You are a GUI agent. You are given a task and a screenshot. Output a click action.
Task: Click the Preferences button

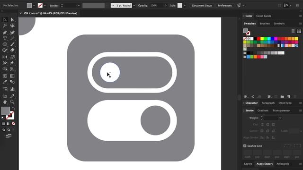pos(224,6)
